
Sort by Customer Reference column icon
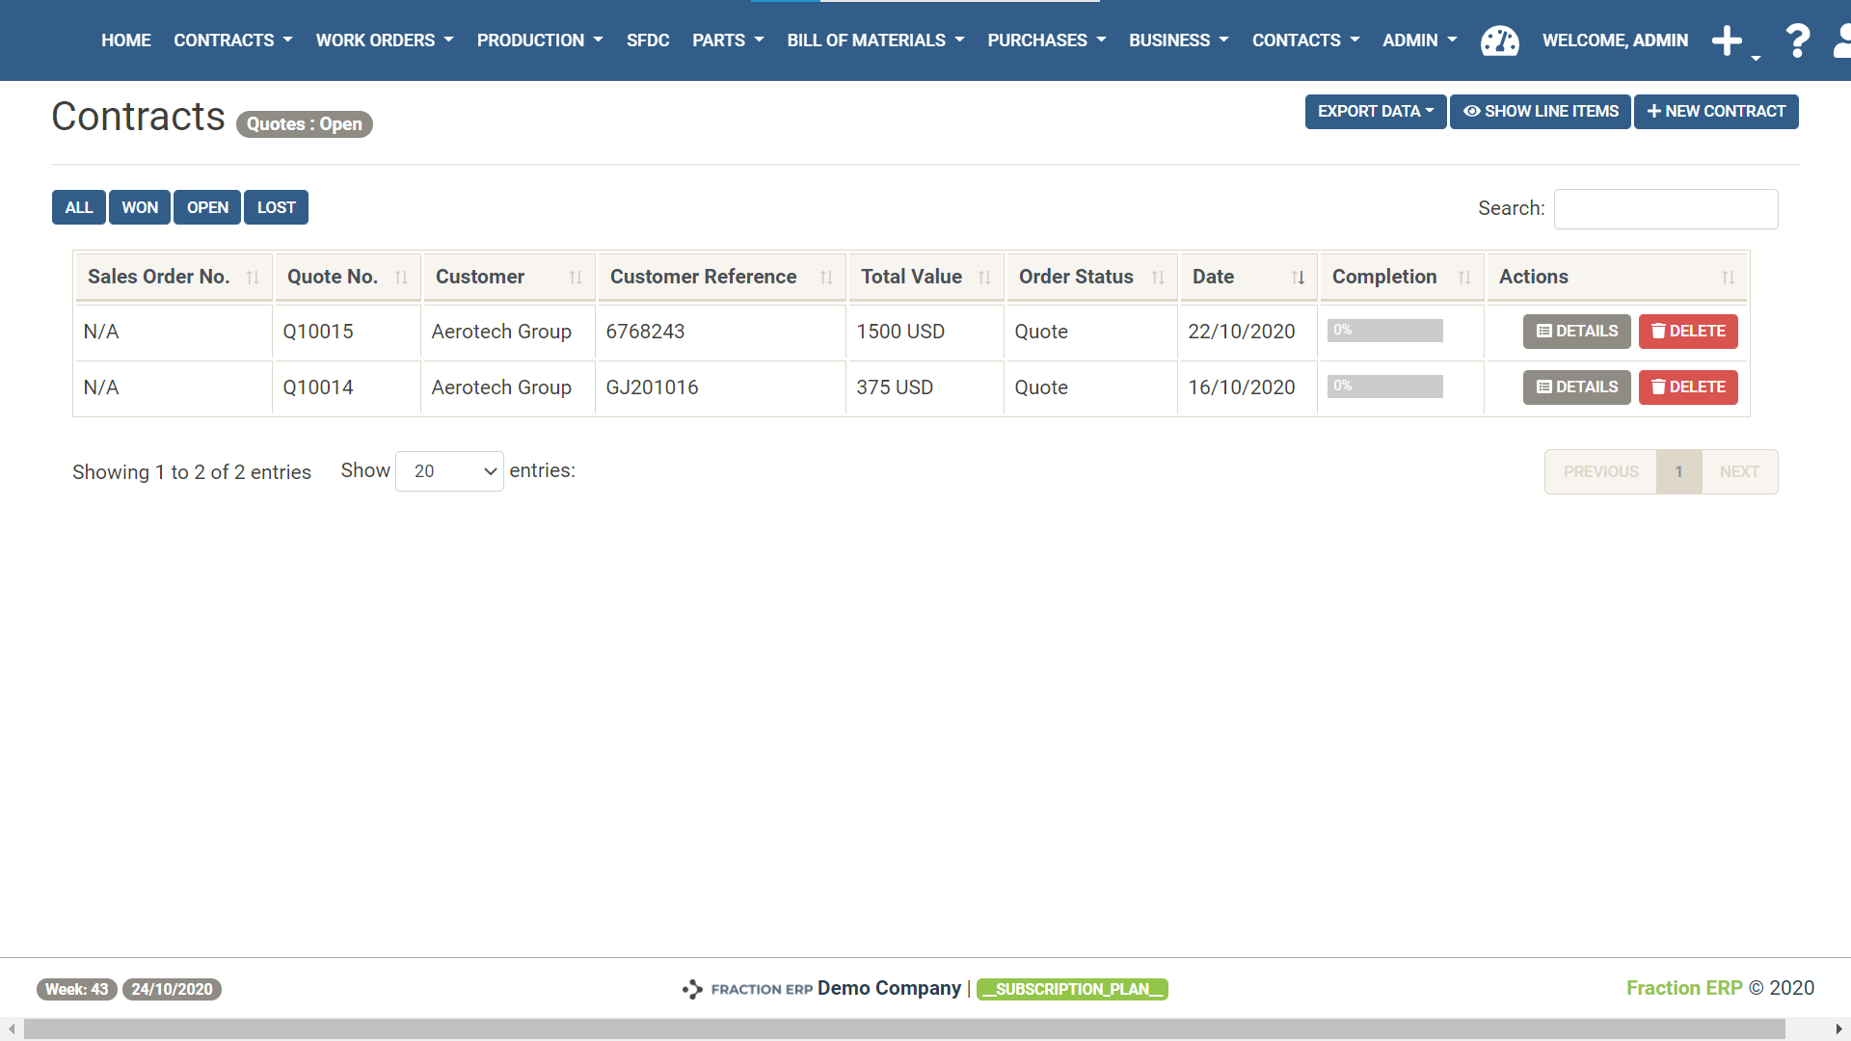(826, 278)
